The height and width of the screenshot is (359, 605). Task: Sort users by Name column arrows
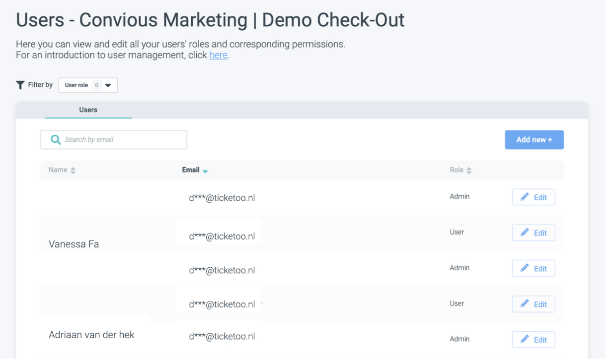(73, 171)
